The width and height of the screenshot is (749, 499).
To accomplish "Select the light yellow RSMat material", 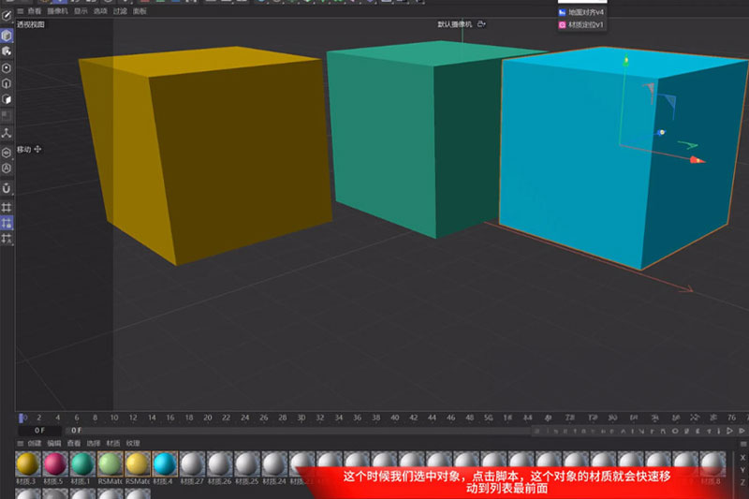I will coord(137,463).
